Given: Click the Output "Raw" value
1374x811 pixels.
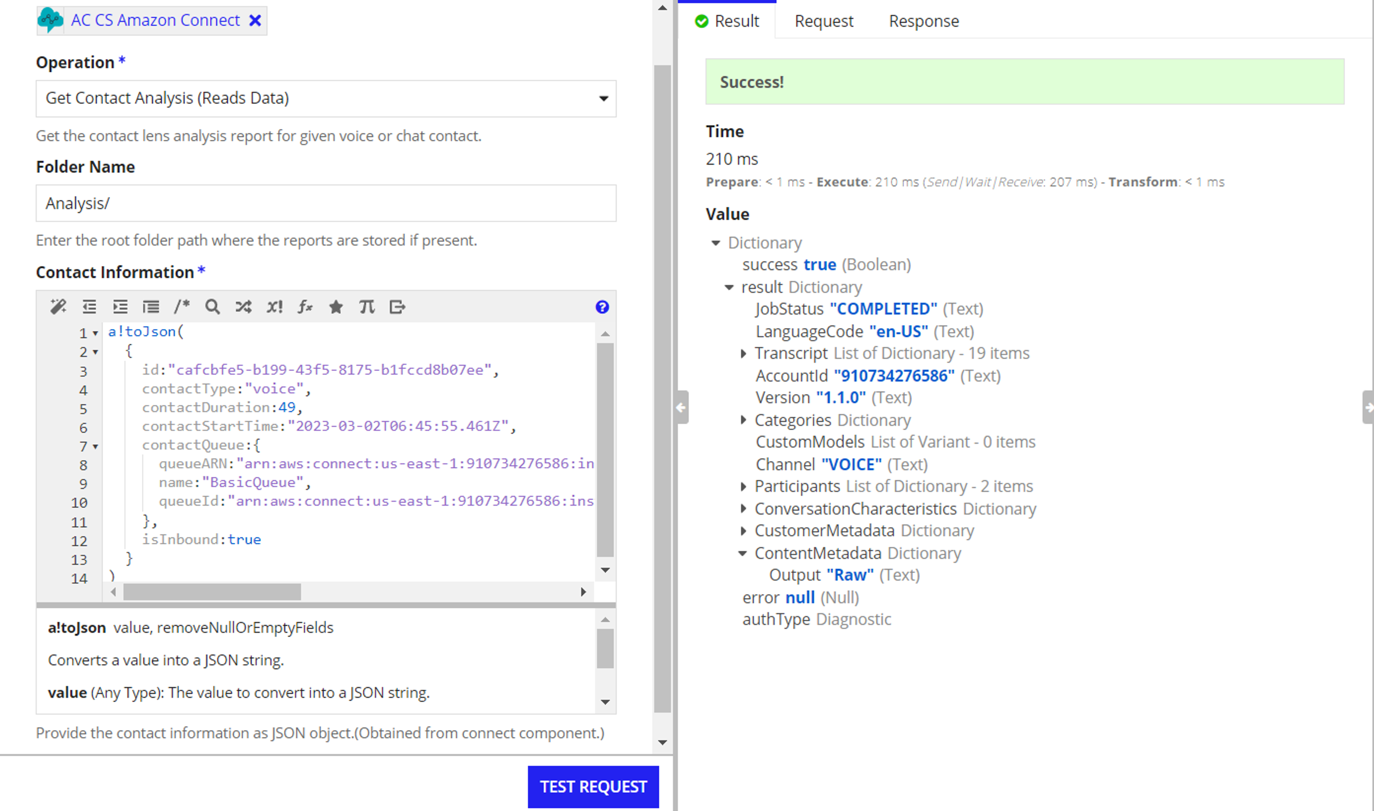Looking at the screenshot, I should coord(850,575).
